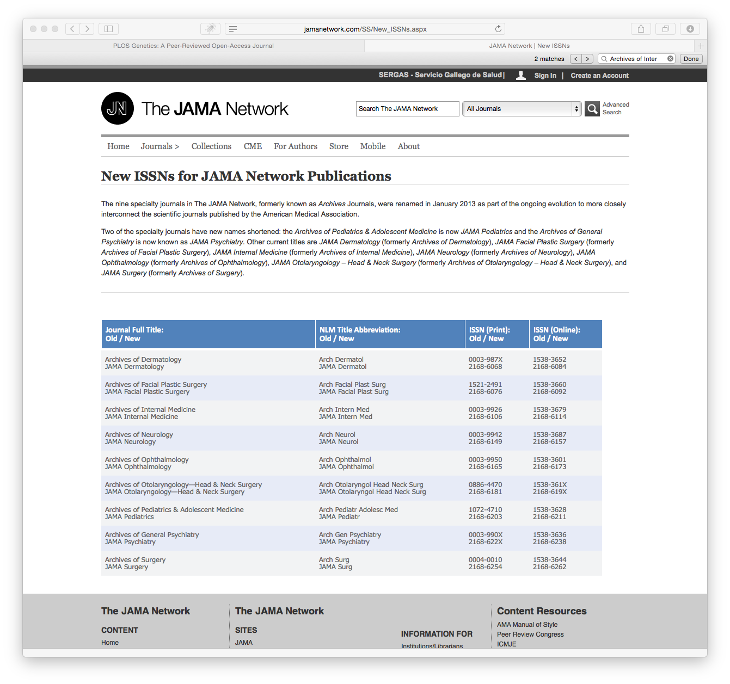Viewport: 730px width, 684px height.
Task: Click the 'JAMA Pediatr' abbreviation
Action: [339, 517]
